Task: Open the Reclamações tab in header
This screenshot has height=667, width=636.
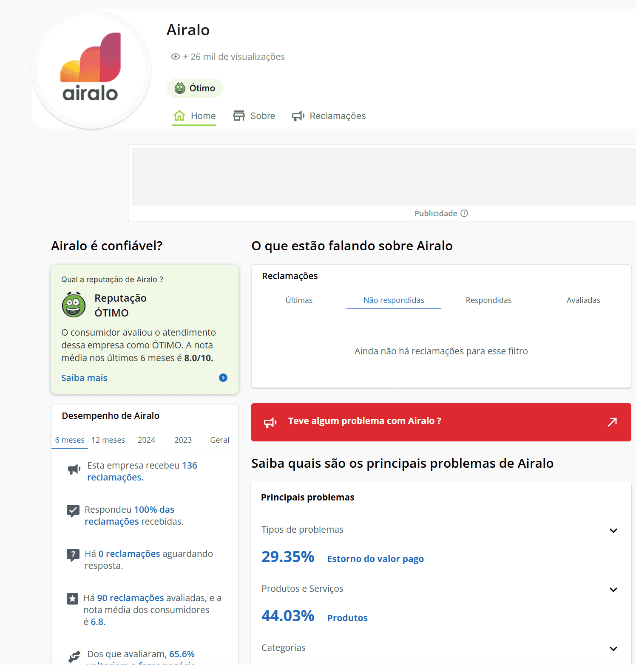Action: (329, 116)
